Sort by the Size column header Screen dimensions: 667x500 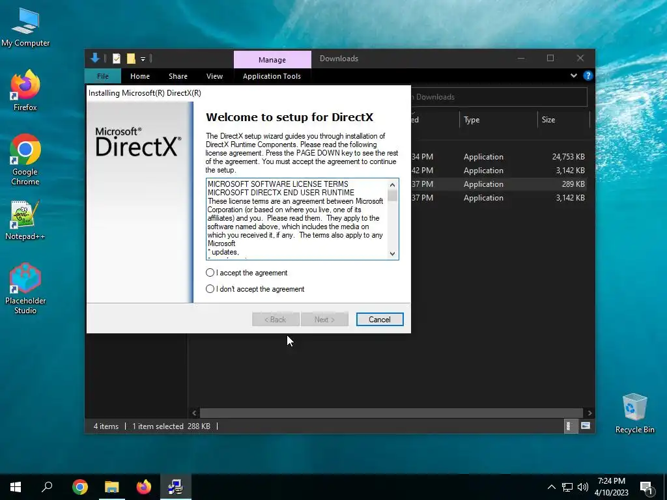[563, 120]
